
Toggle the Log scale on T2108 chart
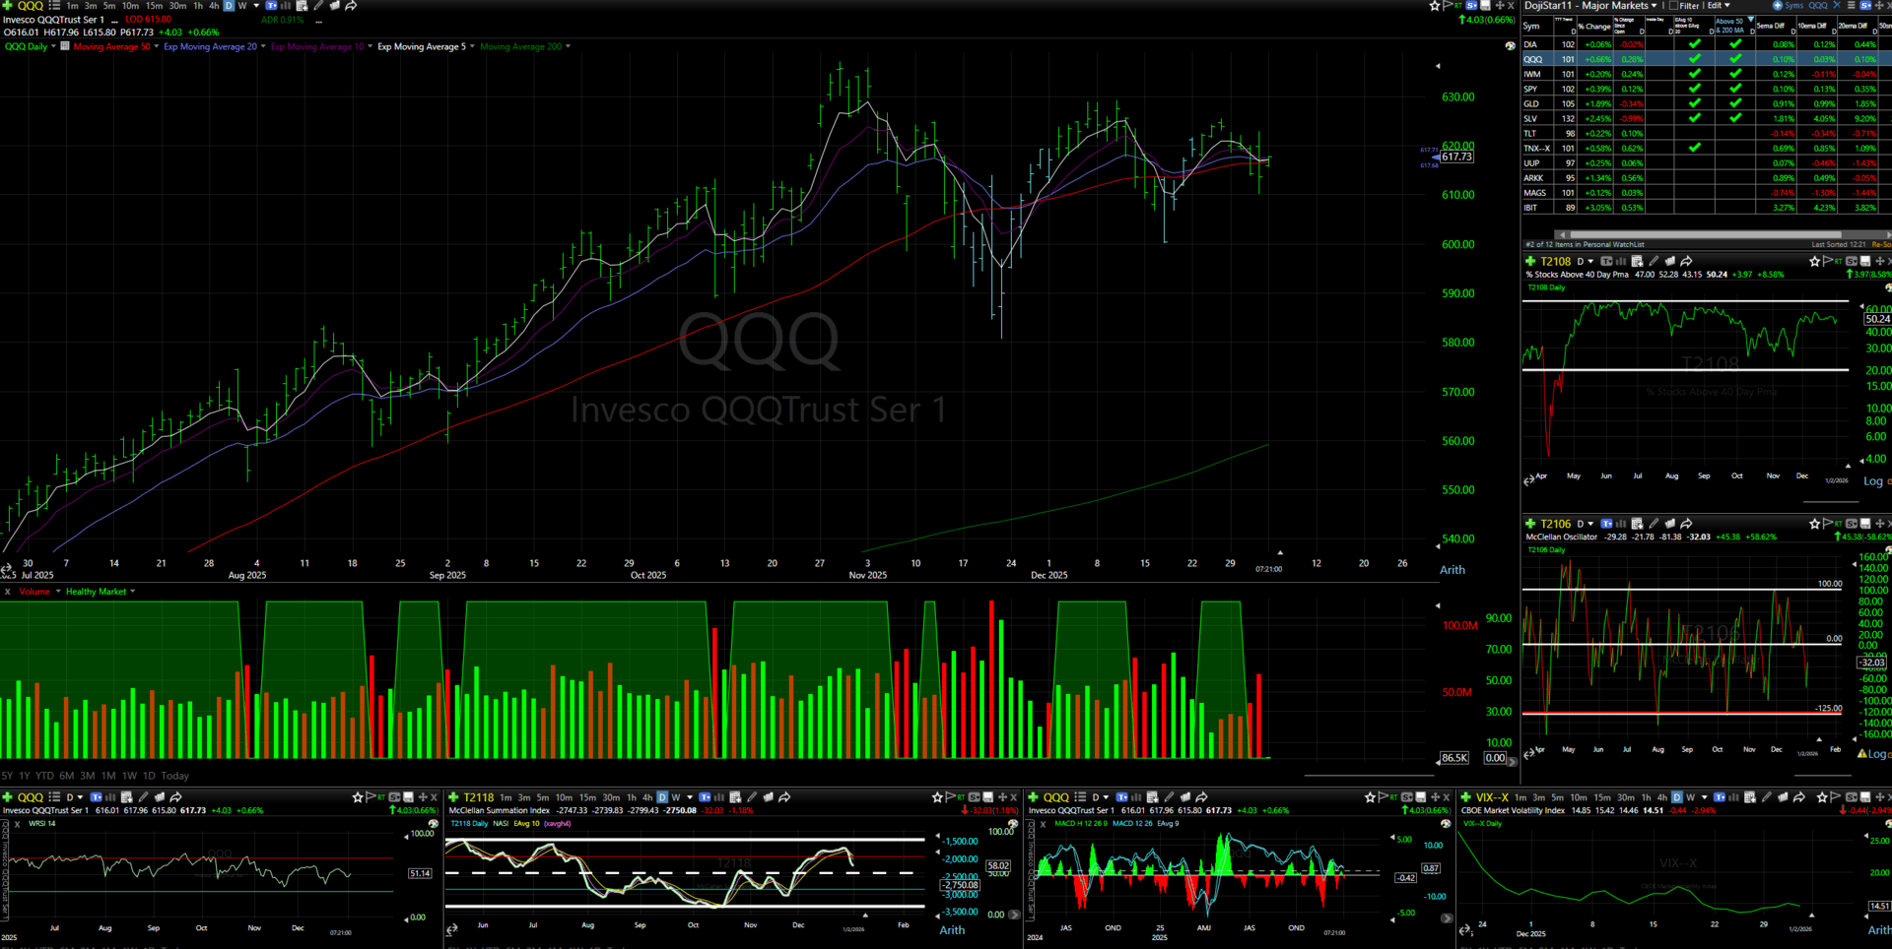pos(1872,481)
